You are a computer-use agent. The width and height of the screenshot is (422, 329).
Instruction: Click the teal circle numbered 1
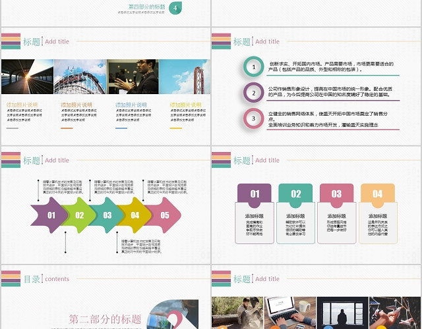point(253,67)
